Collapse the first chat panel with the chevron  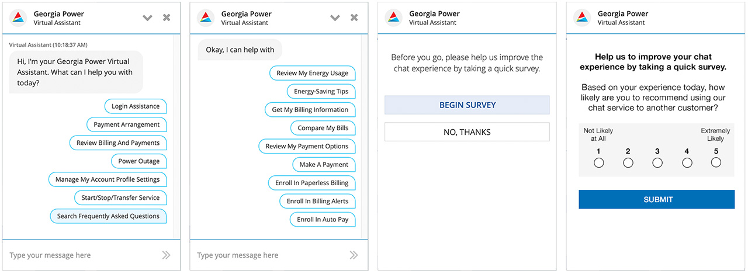[148, 18]
